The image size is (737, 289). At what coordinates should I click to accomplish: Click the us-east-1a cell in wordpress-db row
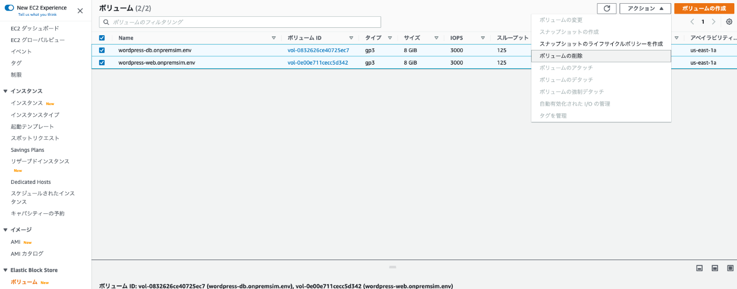(x=703, y=50)
